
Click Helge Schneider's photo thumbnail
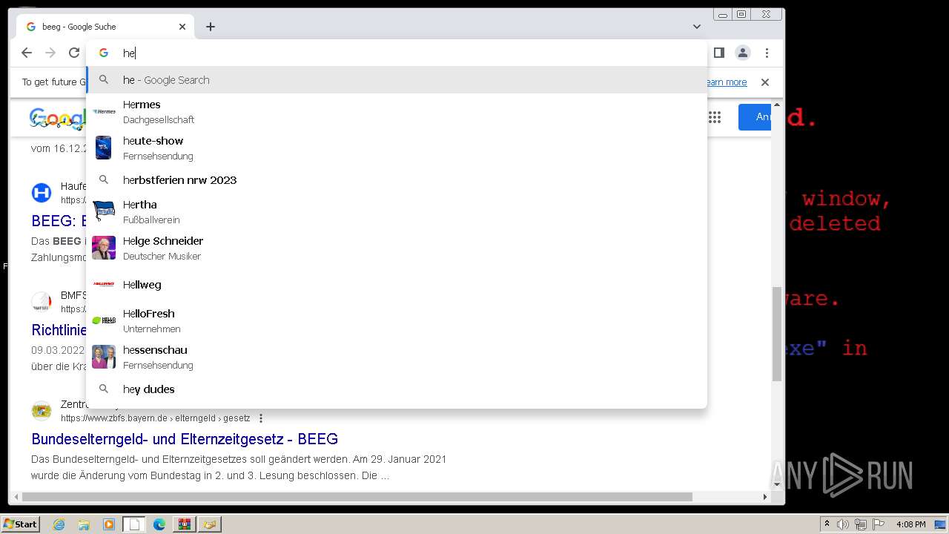coord(104,248)
